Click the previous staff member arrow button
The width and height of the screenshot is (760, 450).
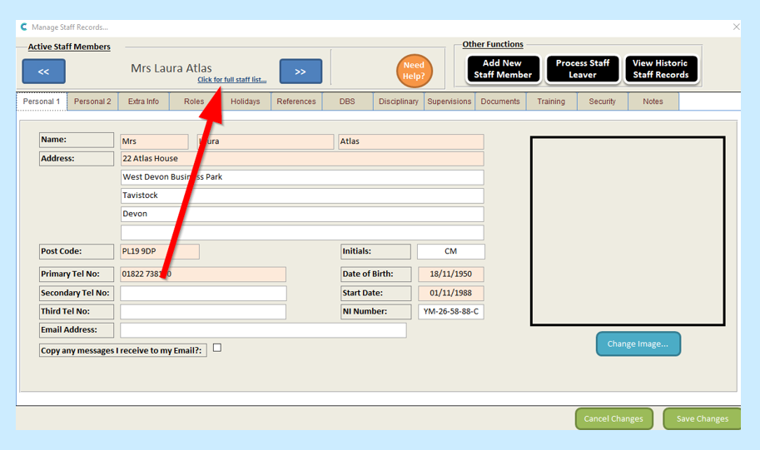43,72
